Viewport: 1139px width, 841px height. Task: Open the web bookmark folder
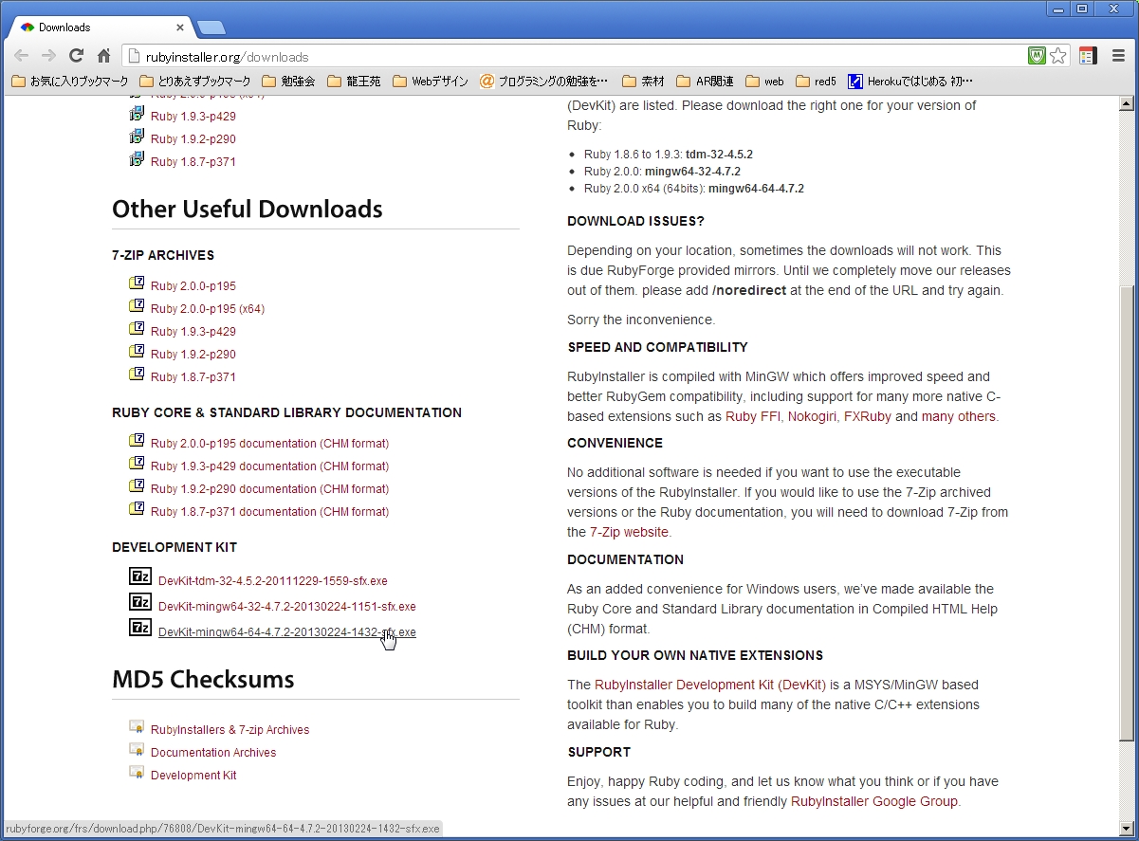(765, 82)
